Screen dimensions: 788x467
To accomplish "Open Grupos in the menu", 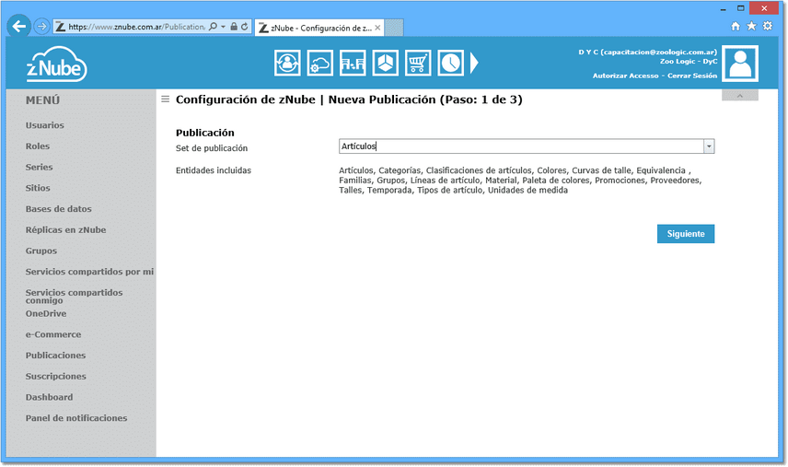I will 41,251.
